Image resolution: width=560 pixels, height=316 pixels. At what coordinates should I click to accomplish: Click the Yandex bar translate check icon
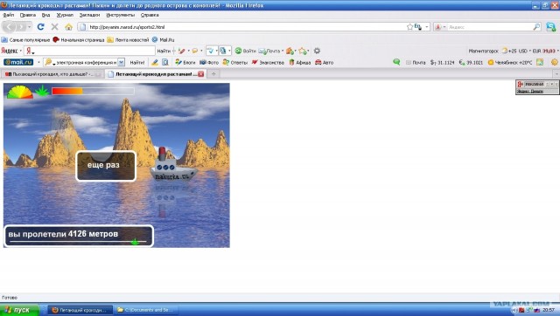click(210, 51)
